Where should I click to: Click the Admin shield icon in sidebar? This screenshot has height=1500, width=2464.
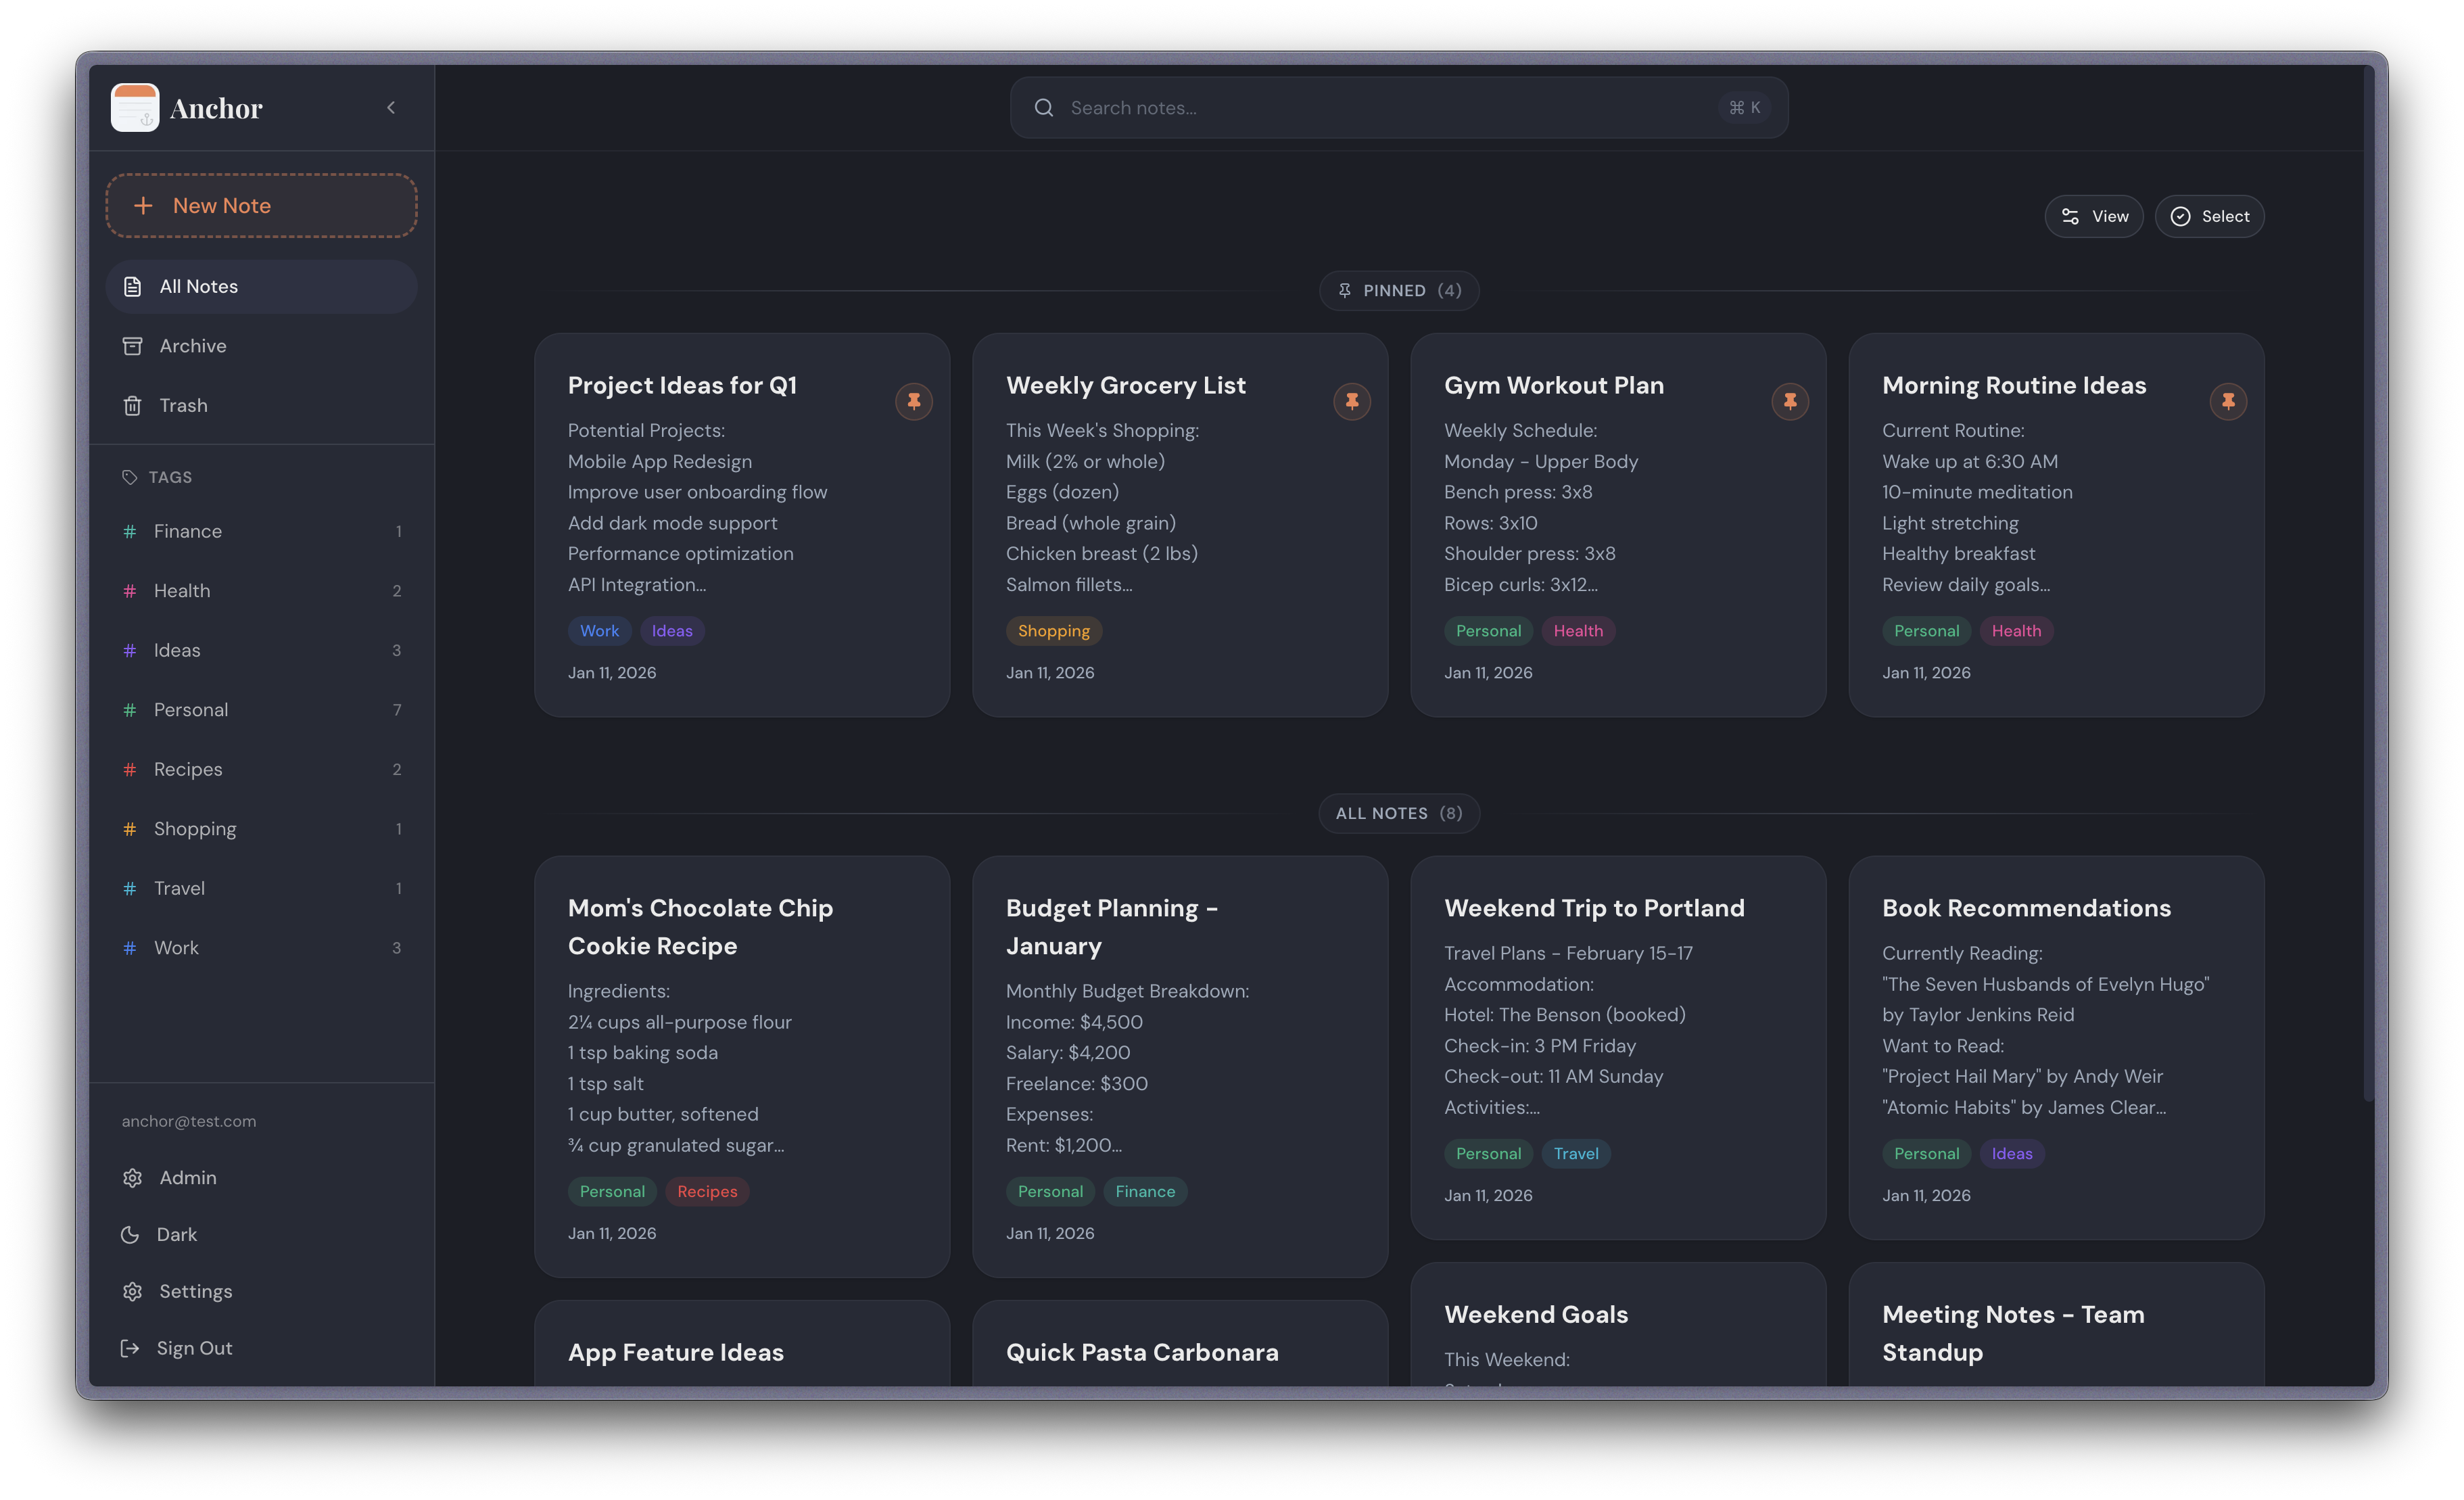133,1177
